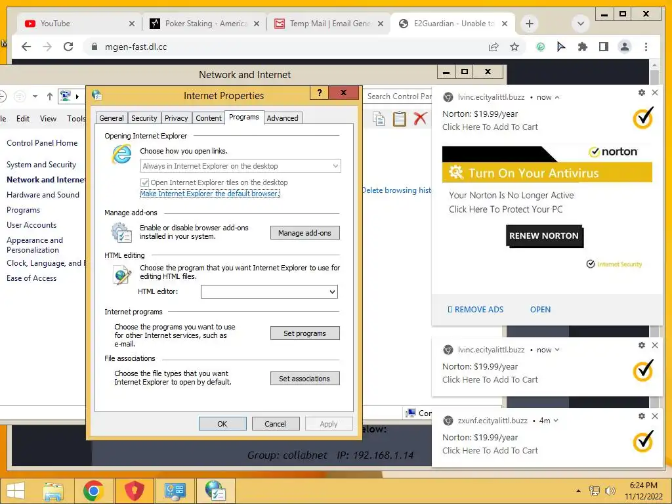Switch to Content tab
The image size is (672, 504).
coord(209,118)
